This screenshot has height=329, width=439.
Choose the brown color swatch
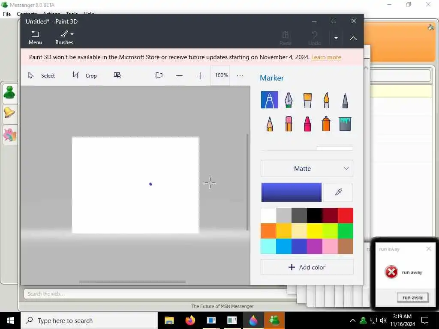[x=345, y=246]
